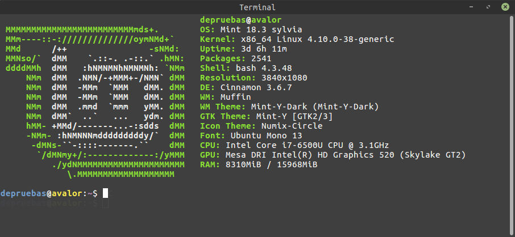The height and width of the screenshot is (237, 515).
Task: Click the Packages: 2541 line
Action: click(235, 58)
